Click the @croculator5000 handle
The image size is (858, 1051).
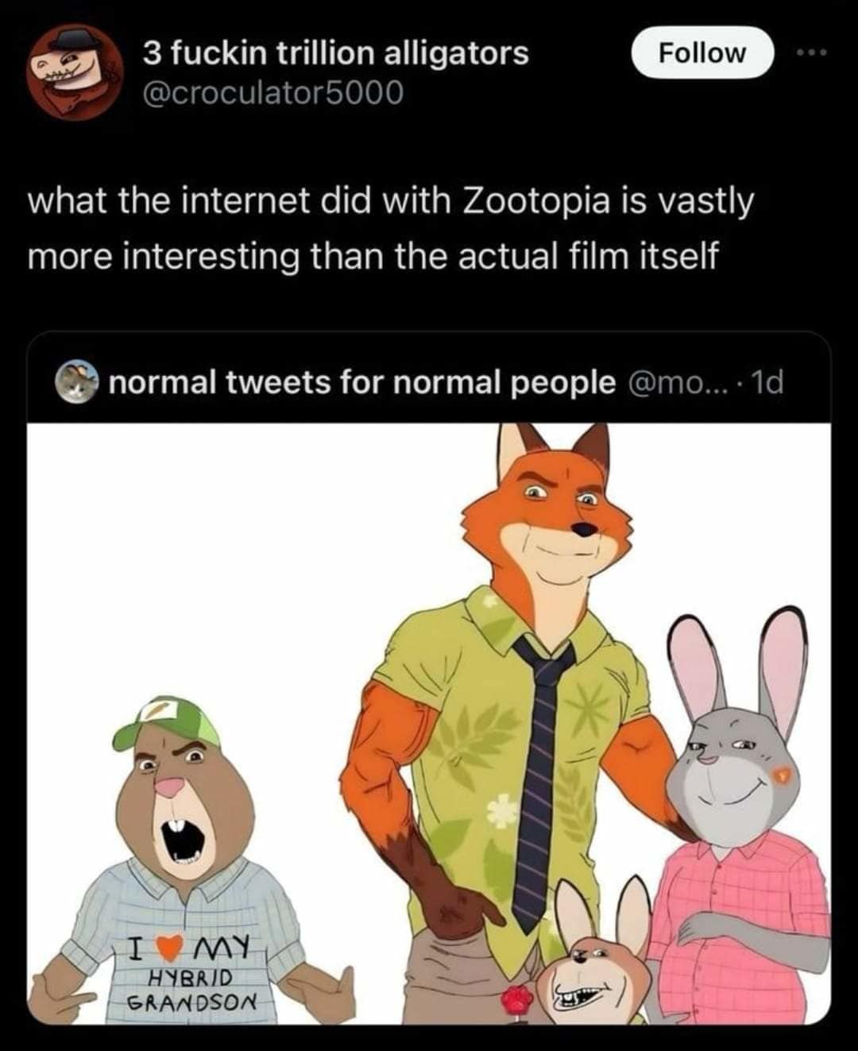272,93
